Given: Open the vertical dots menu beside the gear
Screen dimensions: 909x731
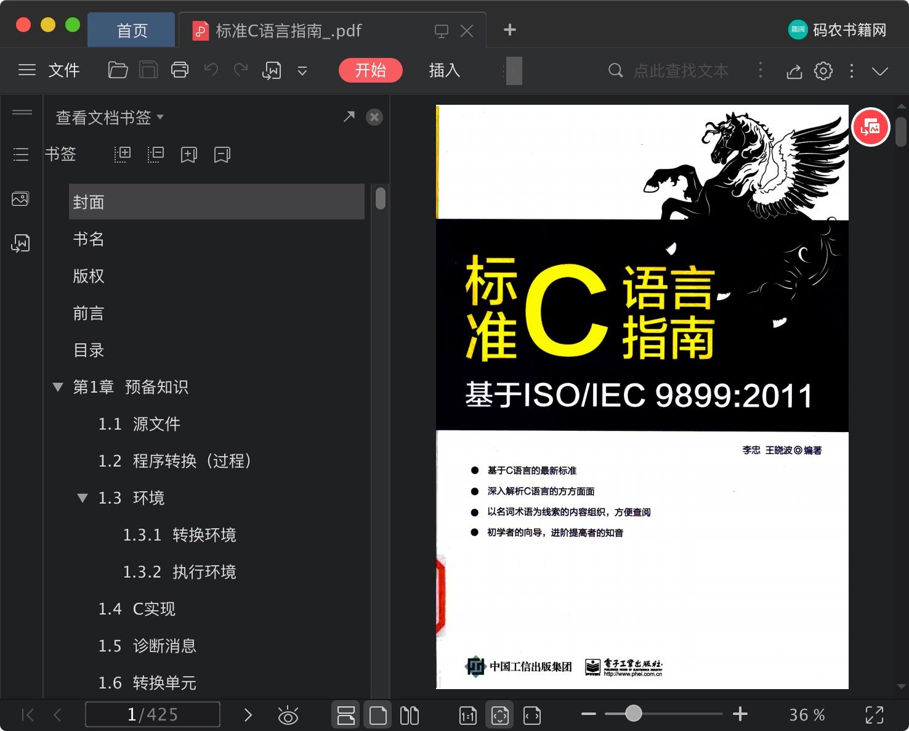Looking at the screenshot, I should click(852, 71).
